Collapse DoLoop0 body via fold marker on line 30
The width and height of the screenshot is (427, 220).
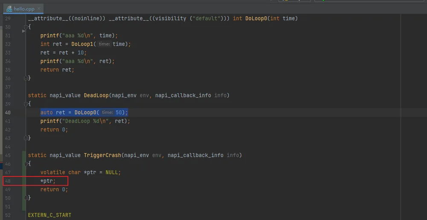pyautogui.click(x=26, y=27)
